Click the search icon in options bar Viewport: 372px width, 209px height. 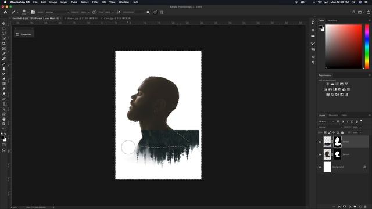click(354, 12)
